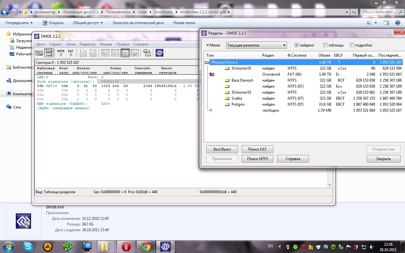This screenshot has width=405, height=253.
Task: Check the "таблицы" checkbox
Action: point(325,45)
